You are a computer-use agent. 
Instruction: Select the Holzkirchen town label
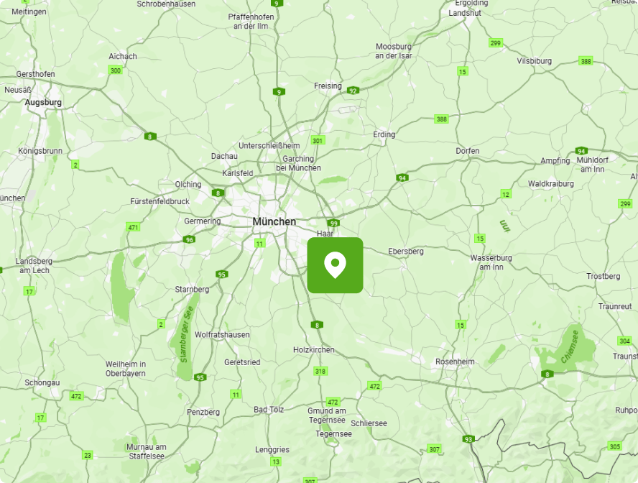[314, 349]
